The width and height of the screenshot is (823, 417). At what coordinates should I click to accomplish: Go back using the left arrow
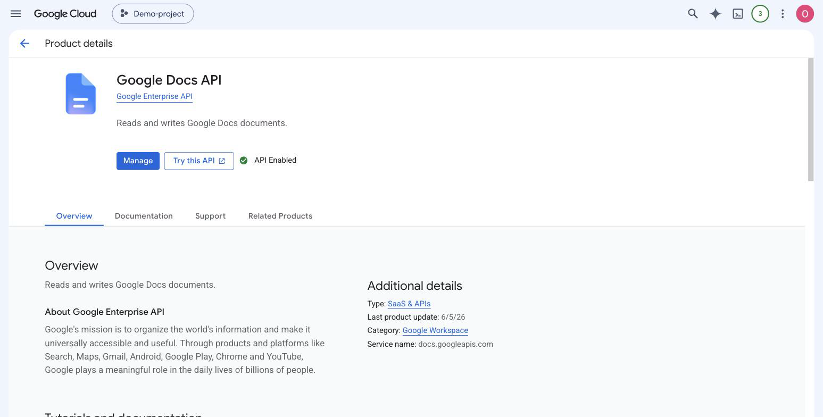(24, 44)
